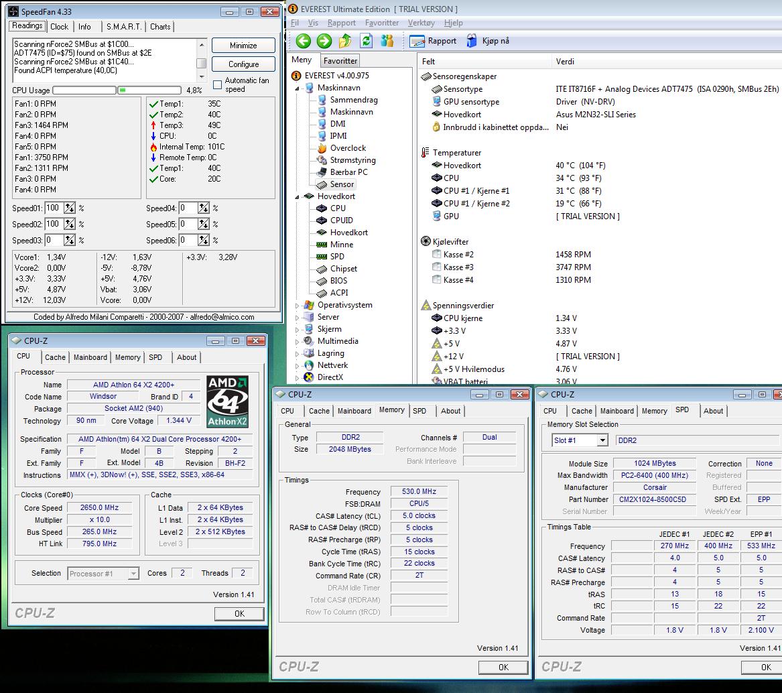The height and width of the screenshot is (693, 782).
Task: Open Verktøy menu in EVEREST
Action: point(421,23)
